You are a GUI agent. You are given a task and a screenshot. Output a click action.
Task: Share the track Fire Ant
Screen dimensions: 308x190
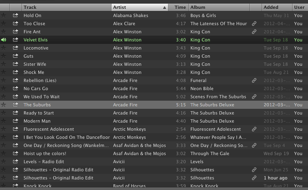[x=15, y=31]
